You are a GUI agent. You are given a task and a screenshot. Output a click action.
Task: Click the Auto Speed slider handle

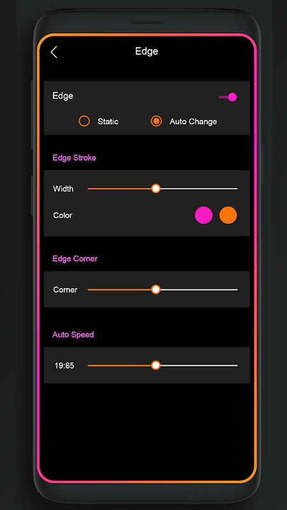tap(156, 365)
